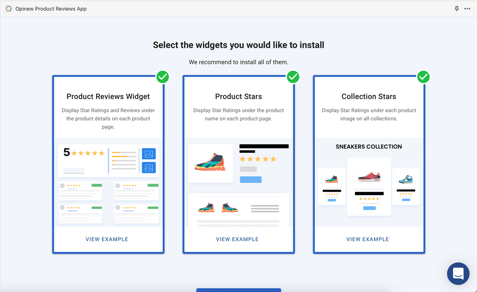Click a star icon in the Product Stars preview
Viewport: 477px width, 292px height.
click(x=258, y=158)
